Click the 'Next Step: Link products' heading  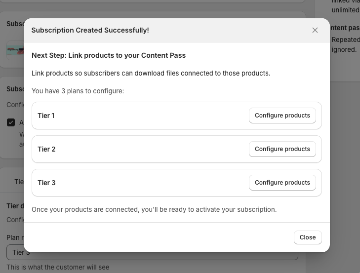(x=109, y=55)
